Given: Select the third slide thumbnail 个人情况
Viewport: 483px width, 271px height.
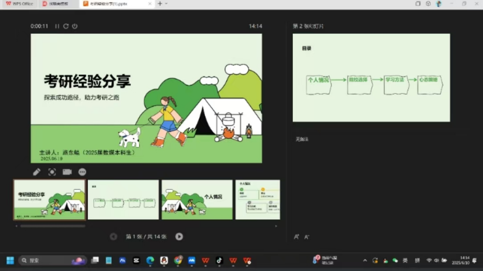Looking at the screenshot, I should point(197,200).
